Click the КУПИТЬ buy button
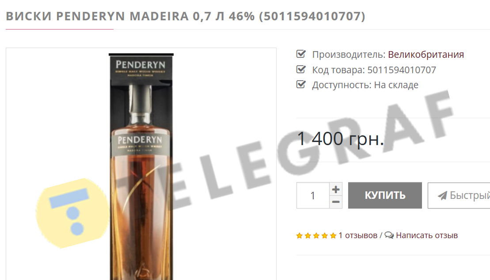 385,195
